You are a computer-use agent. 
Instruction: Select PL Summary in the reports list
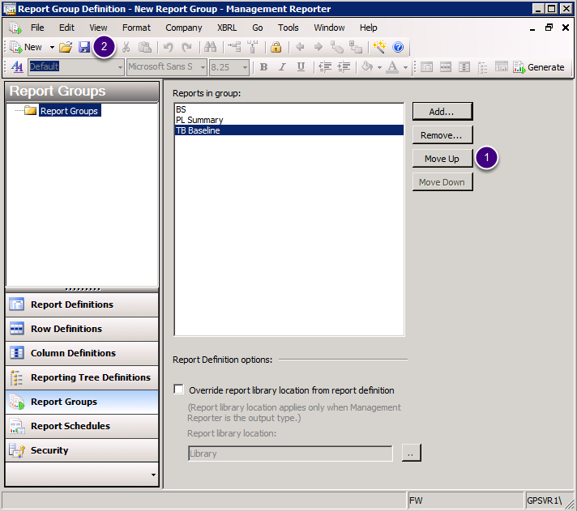pos(288,120)
